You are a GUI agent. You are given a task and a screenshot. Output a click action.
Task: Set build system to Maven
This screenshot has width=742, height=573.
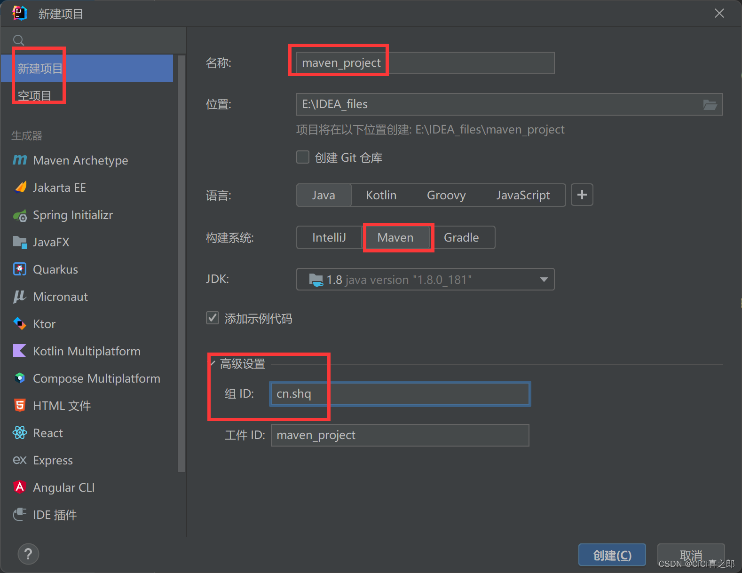click(395, 237)
